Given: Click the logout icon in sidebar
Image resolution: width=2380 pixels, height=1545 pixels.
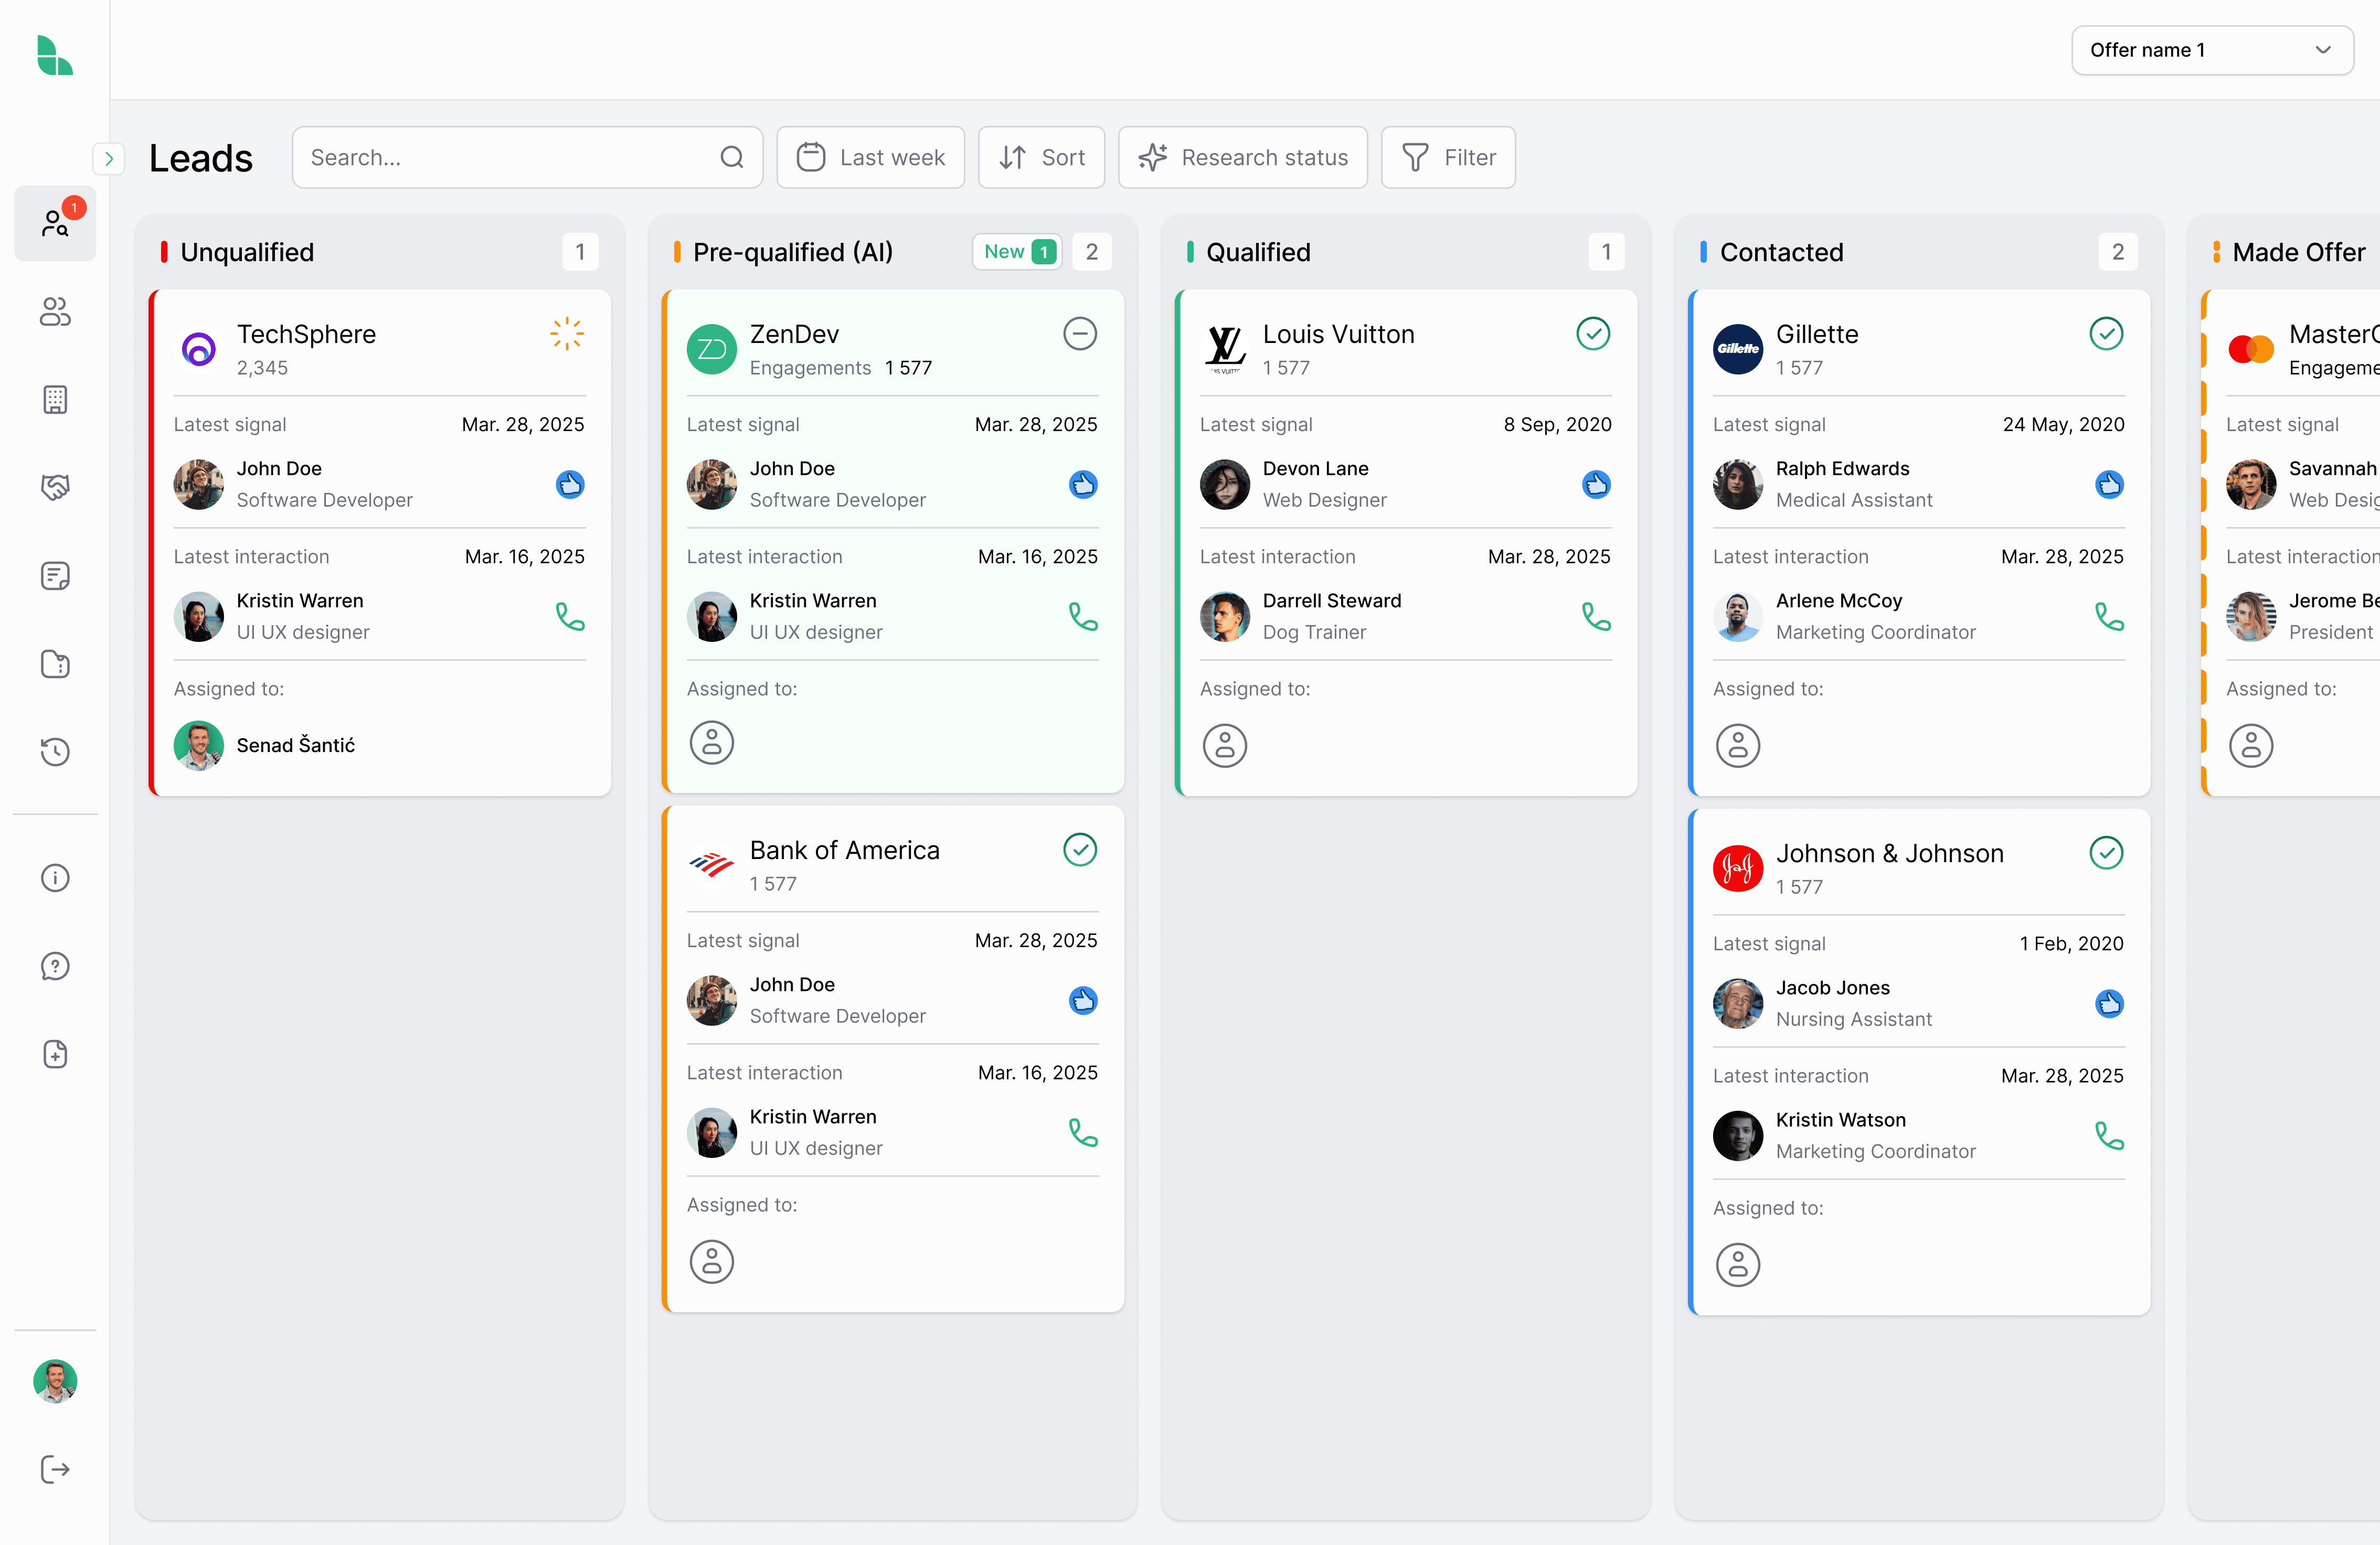Looking at the screenshot, I should coord(55,1469).
